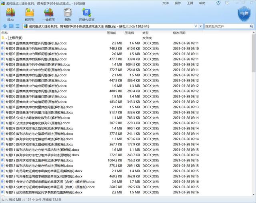Sort by the 压缩后 column header
256x203 pixels.
pyautogui.click(x=129, y=33)
